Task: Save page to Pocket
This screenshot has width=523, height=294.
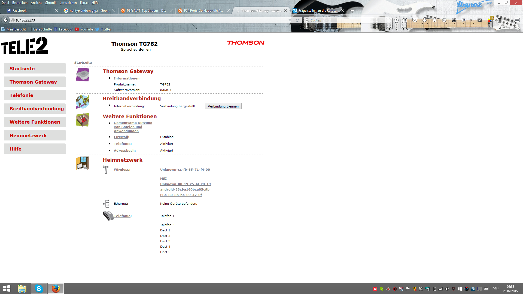Action: pyautogui.click(x=415, y=20)
